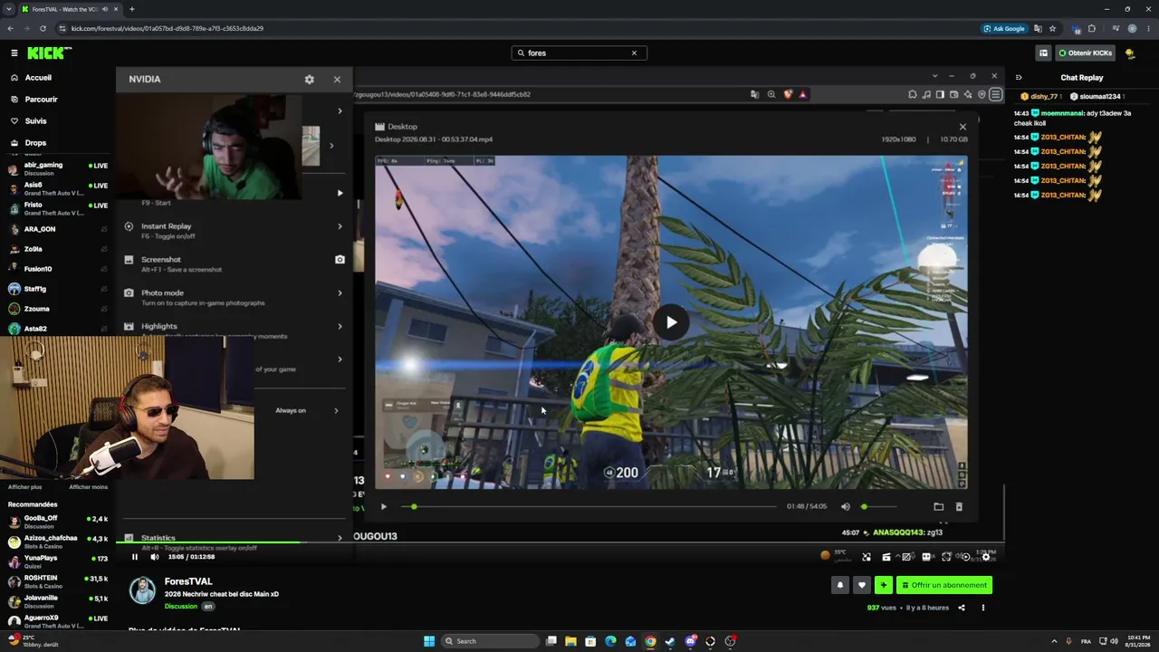Open folder of the Desktop recording
Viewport: 1159px width, 652px height.
[x=939, y=507]
